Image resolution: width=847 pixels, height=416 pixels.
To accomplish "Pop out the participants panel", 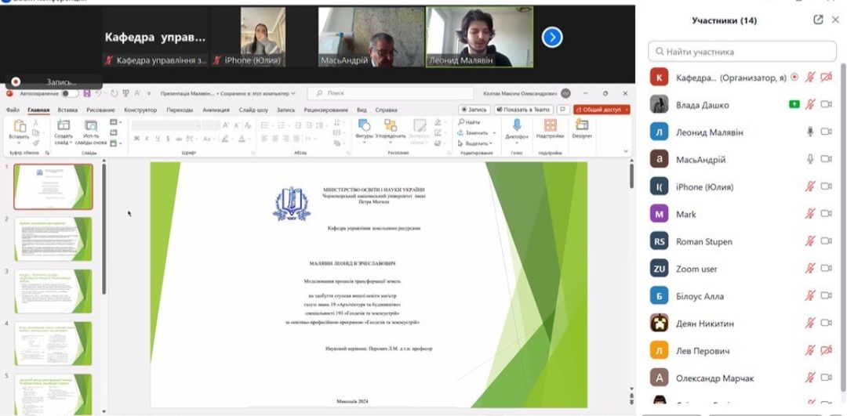I will click(818, 20).
